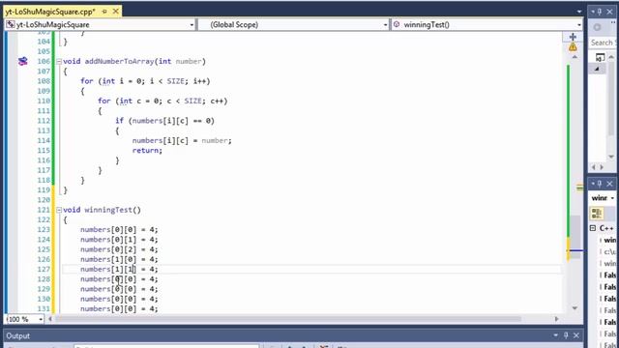This screenshot has height=348, width=619.
Task: Click the Search field in right panel
Action: click(604, 43)
